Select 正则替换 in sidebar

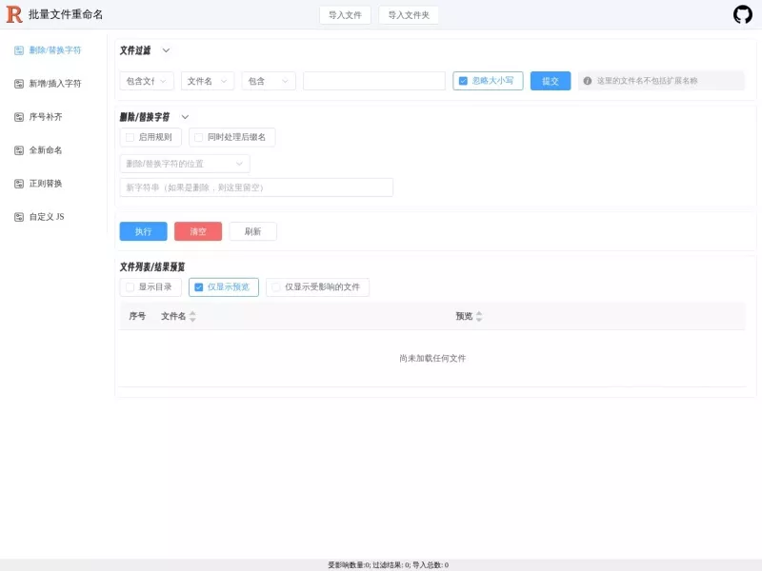click(46, 184)
